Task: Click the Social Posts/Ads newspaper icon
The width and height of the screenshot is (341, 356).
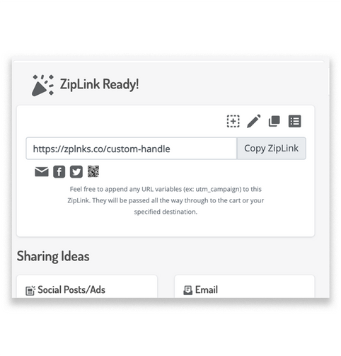Action: click(30, 290)
